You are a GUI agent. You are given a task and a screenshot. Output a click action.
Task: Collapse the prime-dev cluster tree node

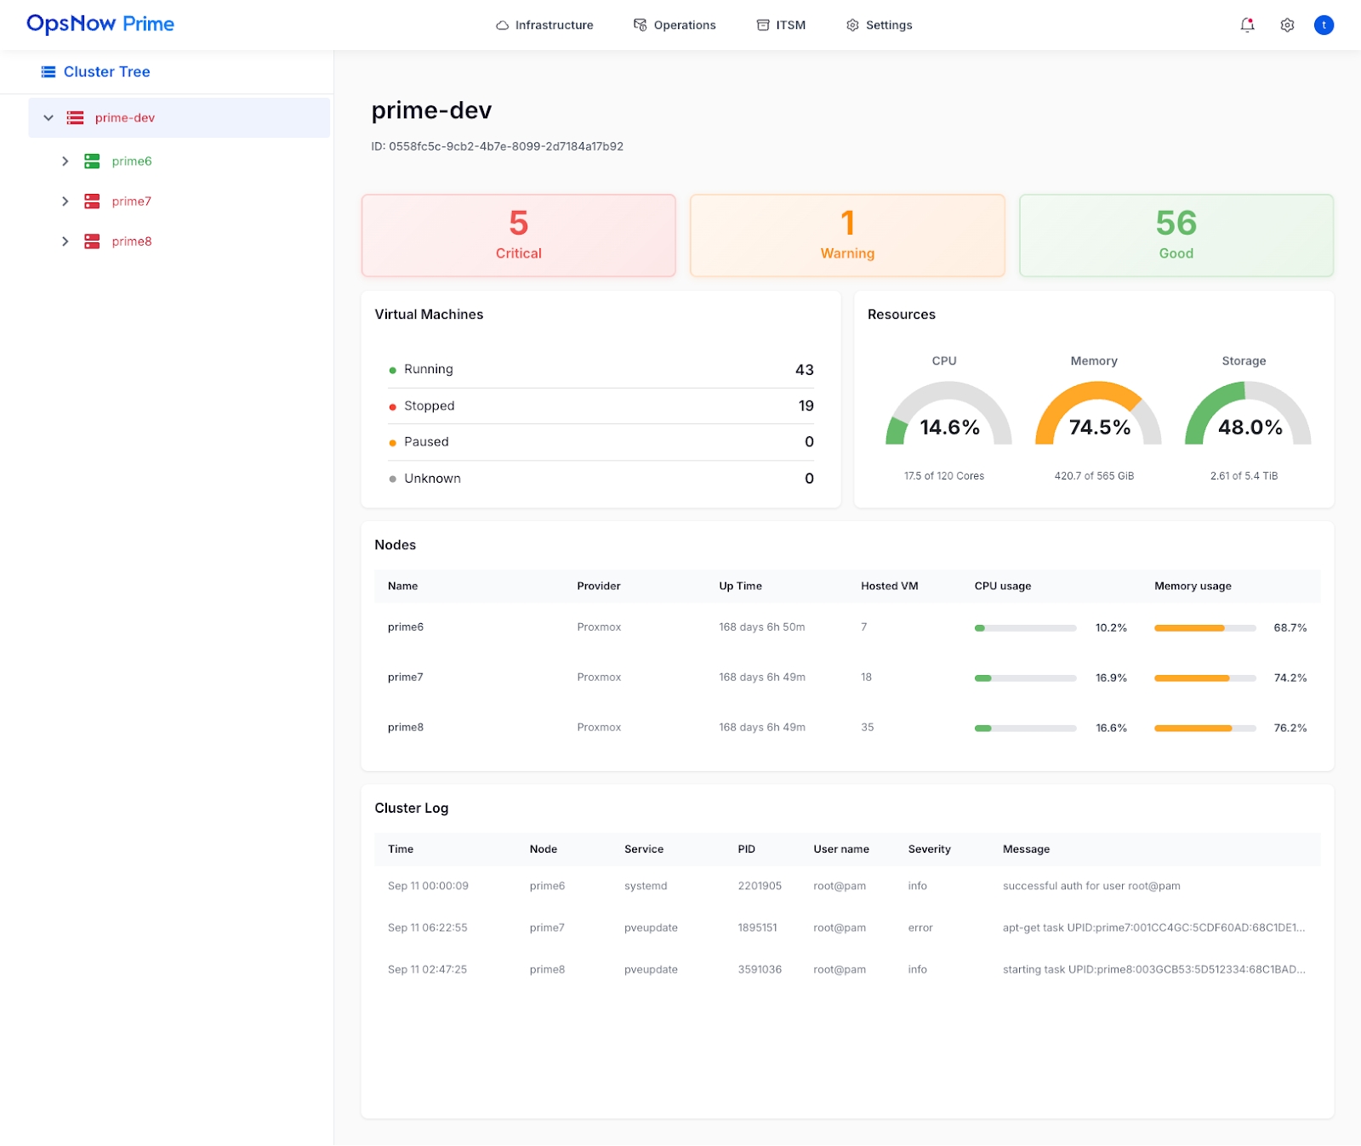(x=48, y=118)
